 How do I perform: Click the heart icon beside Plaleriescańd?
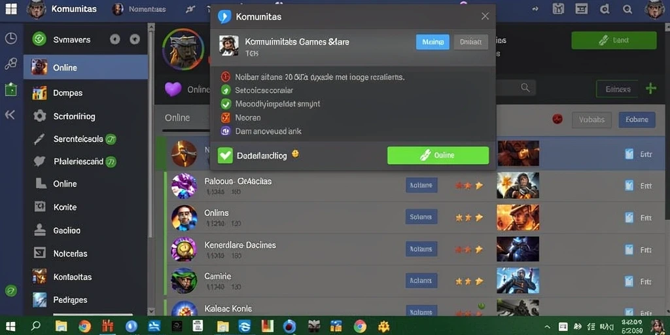coord(39,162)
